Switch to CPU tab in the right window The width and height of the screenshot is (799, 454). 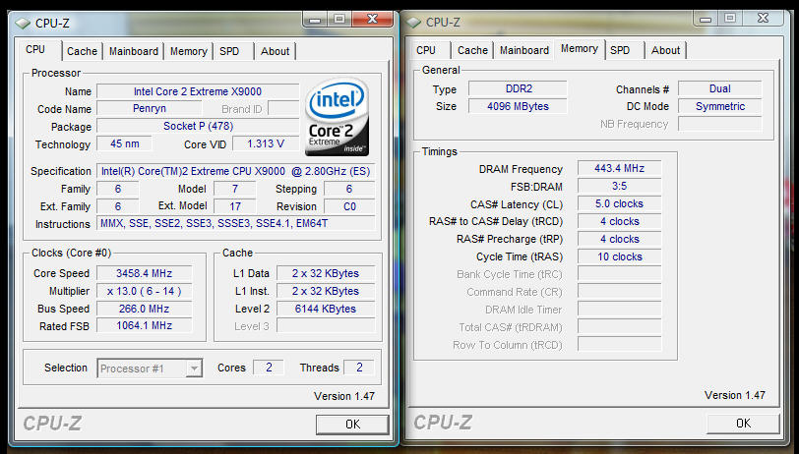pyautogui.click(x=426, y=50)
